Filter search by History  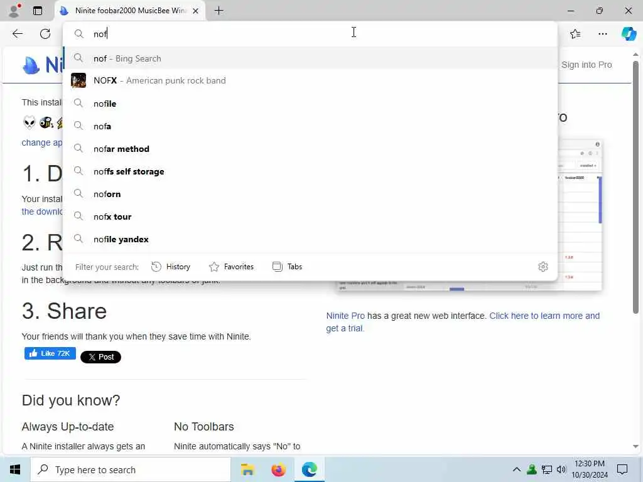click(171, 267)
